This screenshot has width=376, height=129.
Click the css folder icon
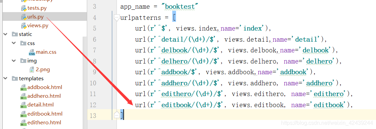[23, 43]
